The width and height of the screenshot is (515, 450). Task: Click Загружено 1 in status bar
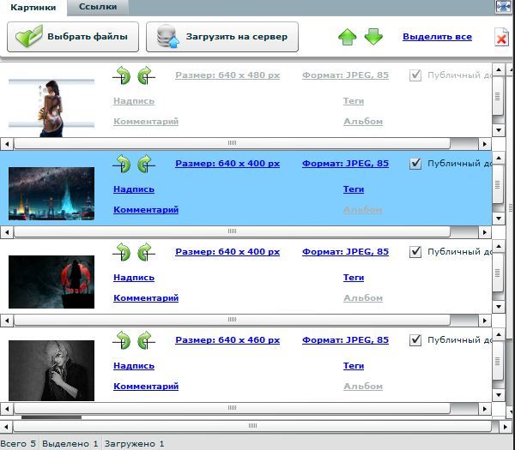pos(135,444)
